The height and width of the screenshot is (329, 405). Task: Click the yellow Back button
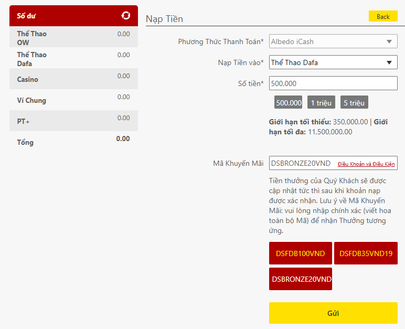coord(383,16)
